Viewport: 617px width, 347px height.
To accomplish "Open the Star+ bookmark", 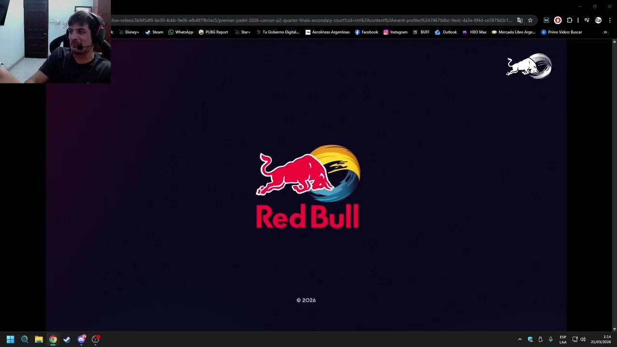I will click(x=242, y=32).
